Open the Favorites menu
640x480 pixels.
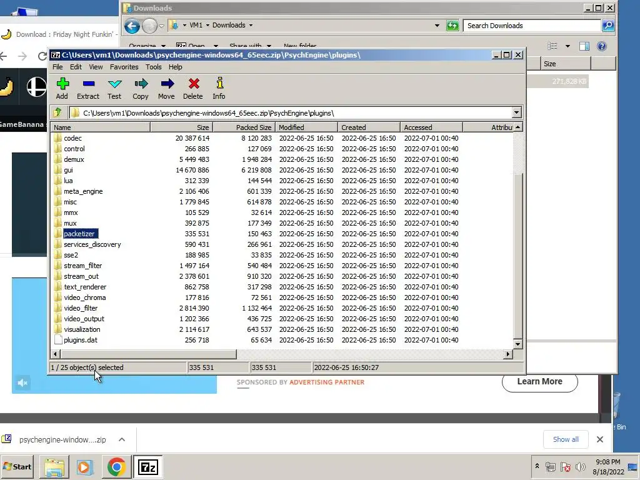click(x=124, y=67)
